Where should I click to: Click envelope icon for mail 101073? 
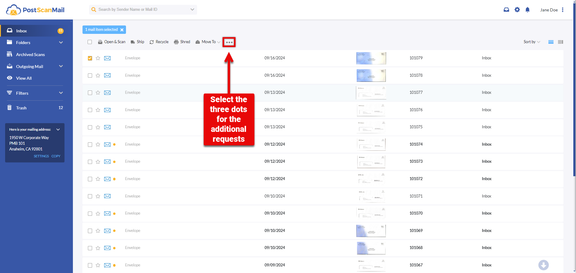107,162
